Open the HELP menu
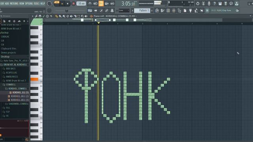The height and width of the screenshot is (142, 253). click(x=42, y=4)
